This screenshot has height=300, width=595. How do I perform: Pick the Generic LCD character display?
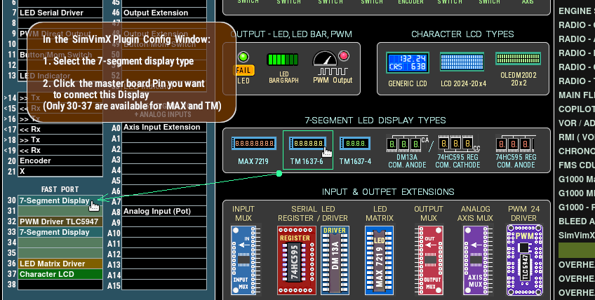coord(407,64)
